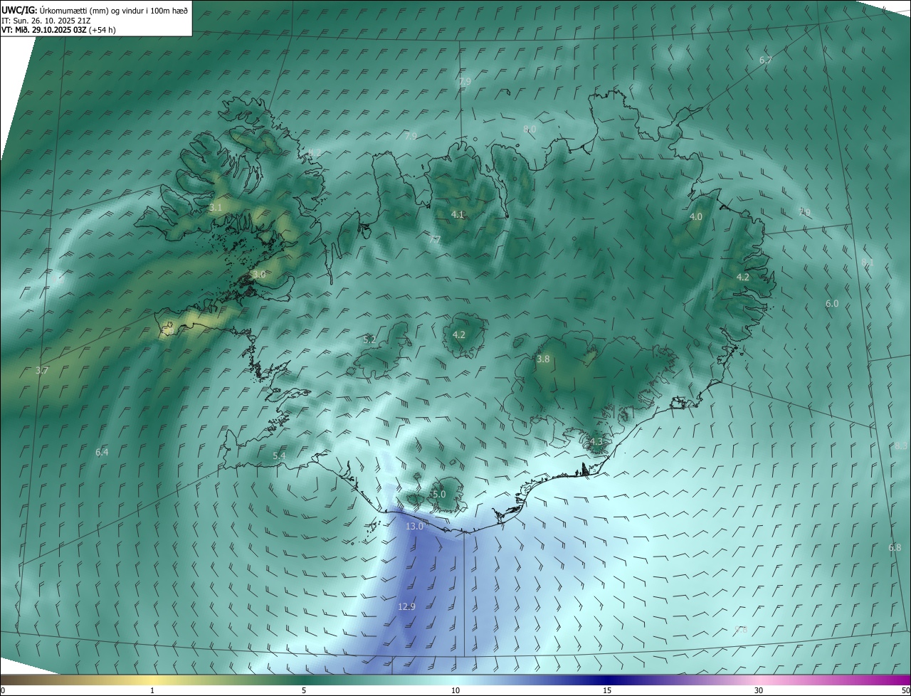Pick the dark navy color above the 15 tick
Viewport: 911px width, 696px height.
point(607,680)
